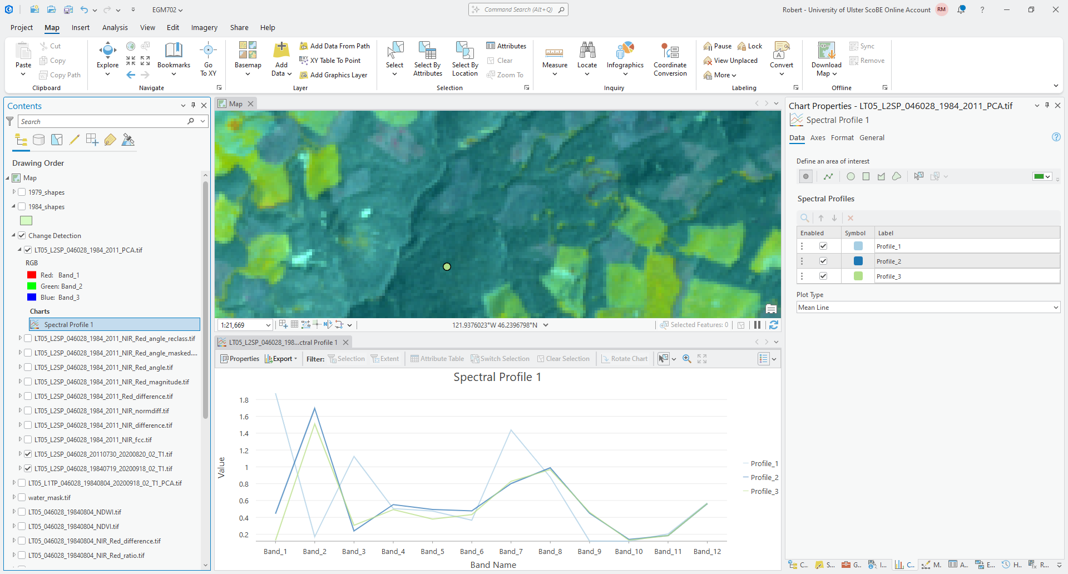Toggle the 1979_shapes layer visibility

point(22,192)
